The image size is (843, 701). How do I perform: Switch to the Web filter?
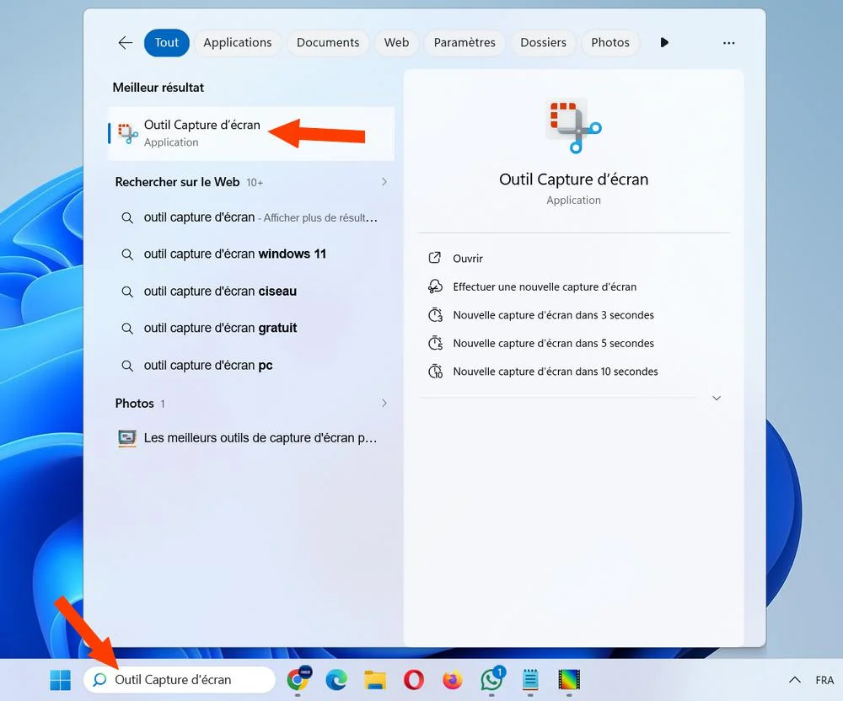click(x=396, y=42)
